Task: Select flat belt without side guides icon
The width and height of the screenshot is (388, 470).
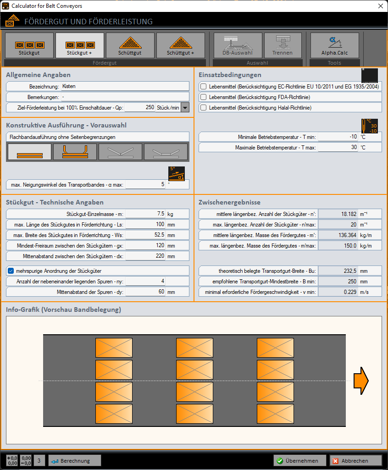Action: click(29, 151)
